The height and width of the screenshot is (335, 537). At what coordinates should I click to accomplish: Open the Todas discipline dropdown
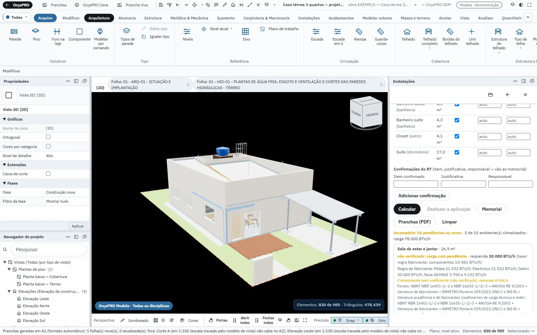(17, 17)
